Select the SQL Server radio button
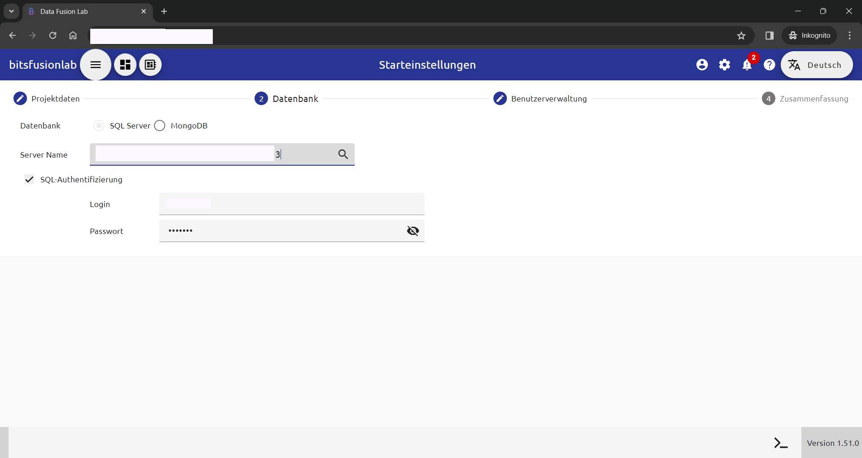The image size is (862, 458). click(99, 126)
